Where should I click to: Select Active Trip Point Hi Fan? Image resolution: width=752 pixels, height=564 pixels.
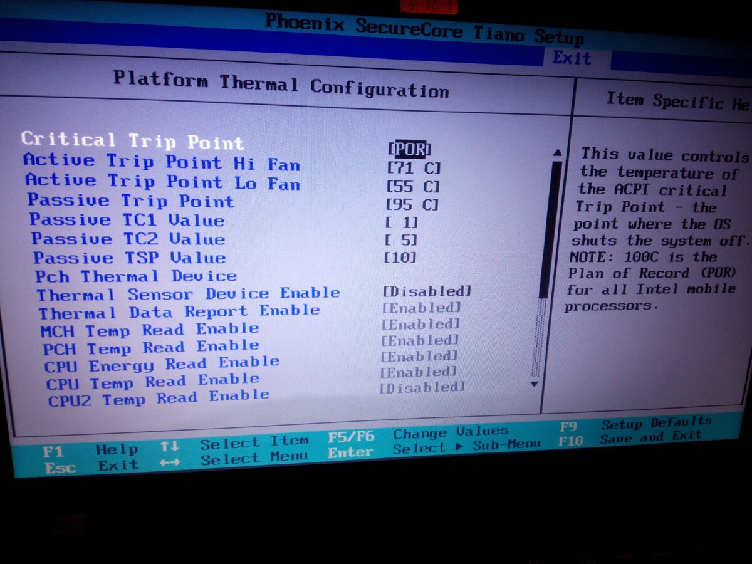(x=162, y=162)
